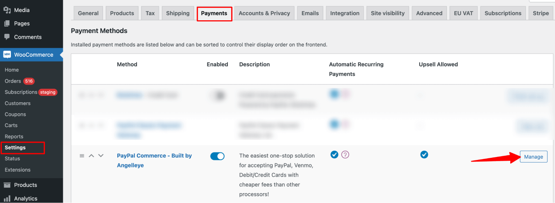555x203 pixels.
Task: Open Subscriptions submenu item with staging badge
Action: [31, 92]
